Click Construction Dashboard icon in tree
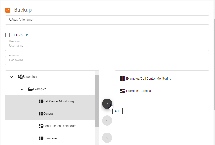215x145 pixels. [x=41, y=126]
